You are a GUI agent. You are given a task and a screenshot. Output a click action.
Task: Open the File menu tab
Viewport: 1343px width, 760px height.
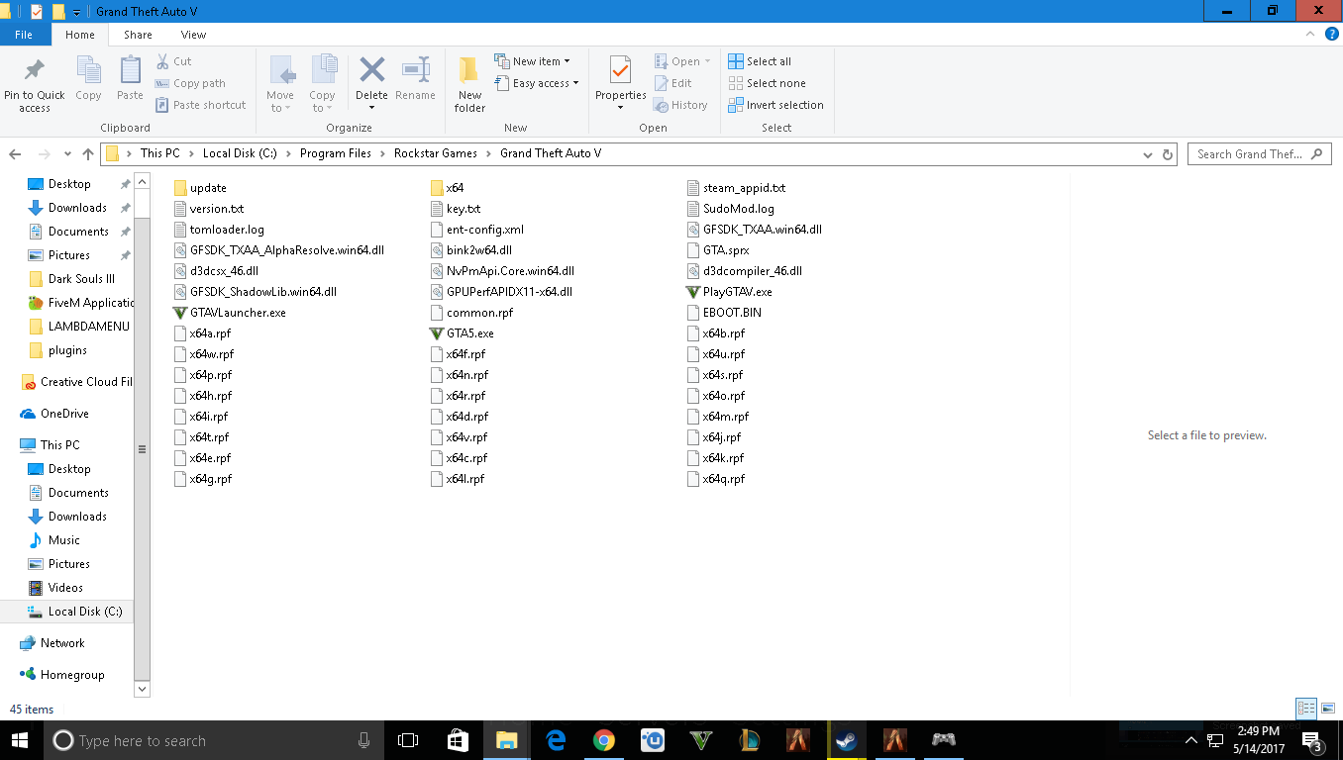pos(24,35)
